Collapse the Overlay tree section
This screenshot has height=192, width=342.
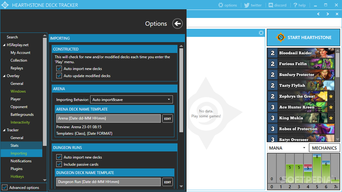pyautogui.click(x=4, y=76)
